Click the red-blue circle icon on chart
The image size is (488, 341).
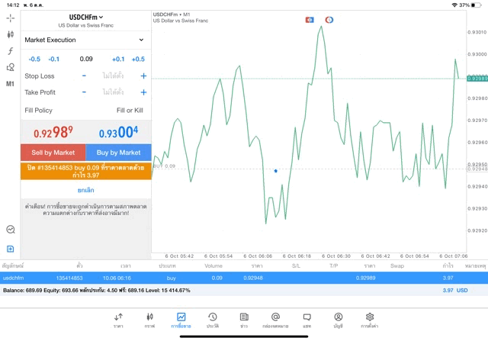pos(329,20)
